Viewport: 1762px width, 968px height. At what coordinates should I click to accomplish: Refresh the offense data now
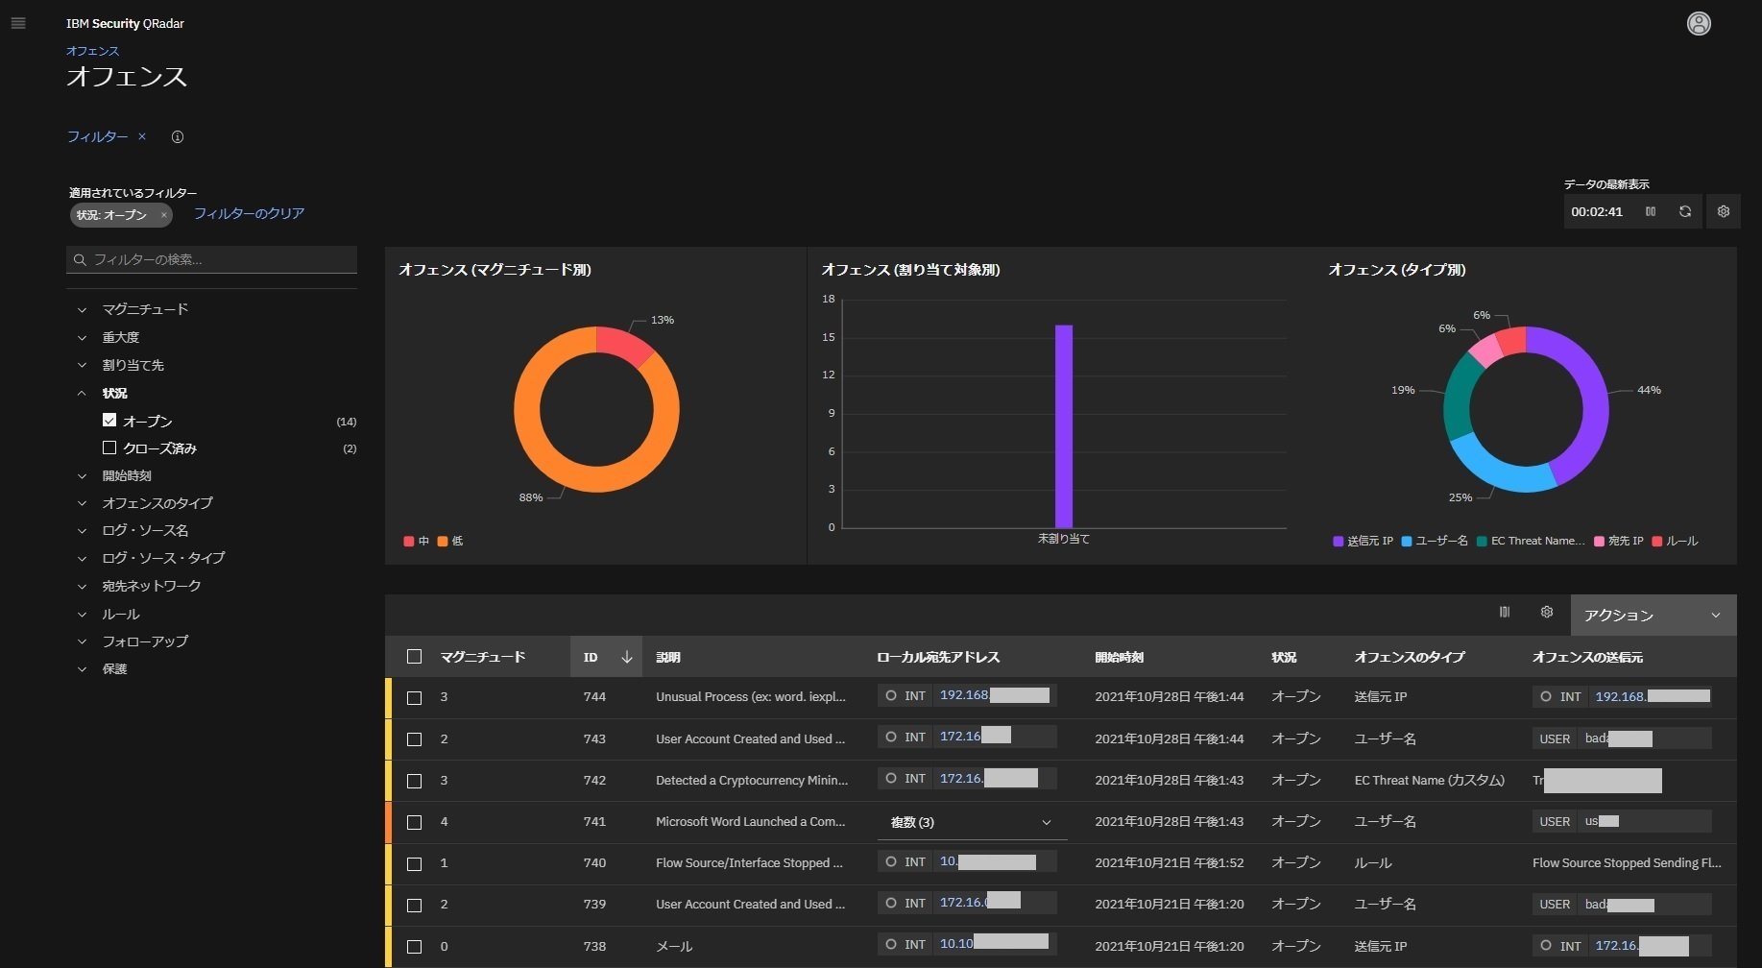click(x=1685, y=211)
